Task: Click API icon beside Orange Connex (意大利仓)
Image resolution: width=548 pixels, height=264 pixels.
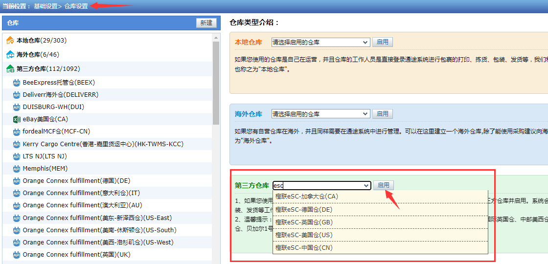Action: (17, 193)
